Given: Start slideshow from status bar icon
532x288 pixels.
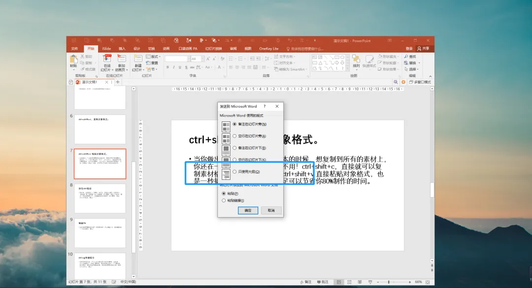Looking at the screenshot, I should click(x=370, y=282).
